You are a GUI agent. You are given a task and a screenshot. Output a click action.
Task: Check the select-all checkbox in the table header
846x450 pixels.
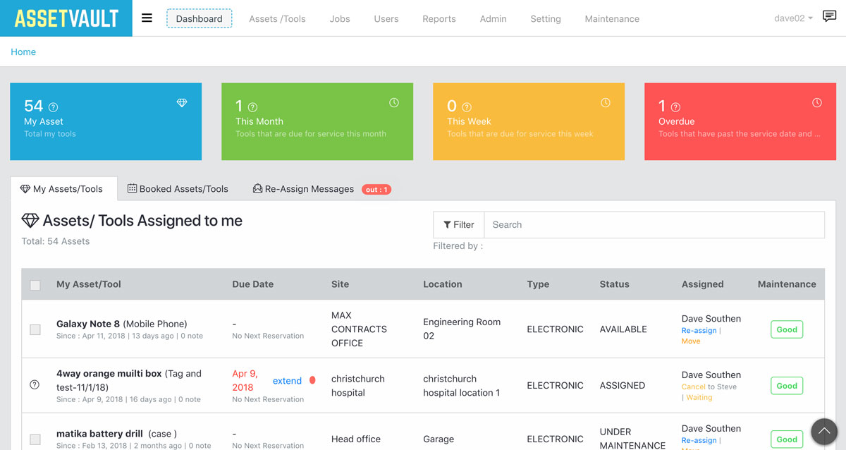pyautogui.click(x=35, y=284)
